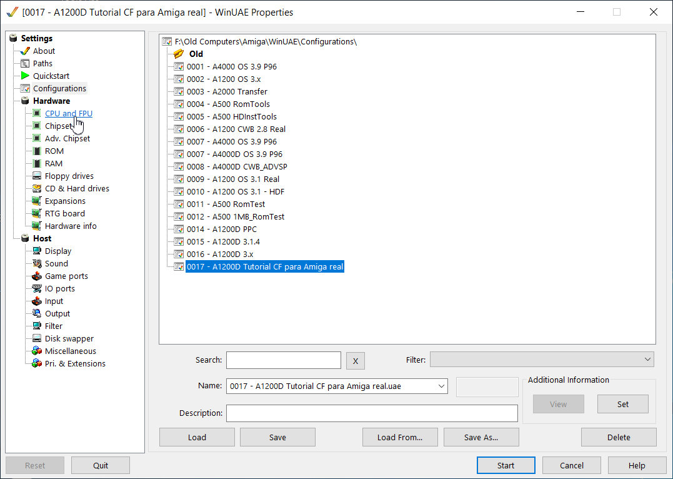
Task: Select the Old folder label in the list
Action: click(196, 54)
